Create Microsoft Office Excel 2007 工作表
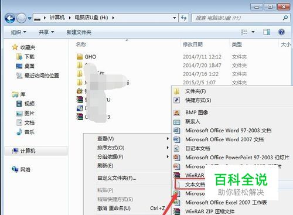This screenshot has width=293, height=215. tap(233, 203)
